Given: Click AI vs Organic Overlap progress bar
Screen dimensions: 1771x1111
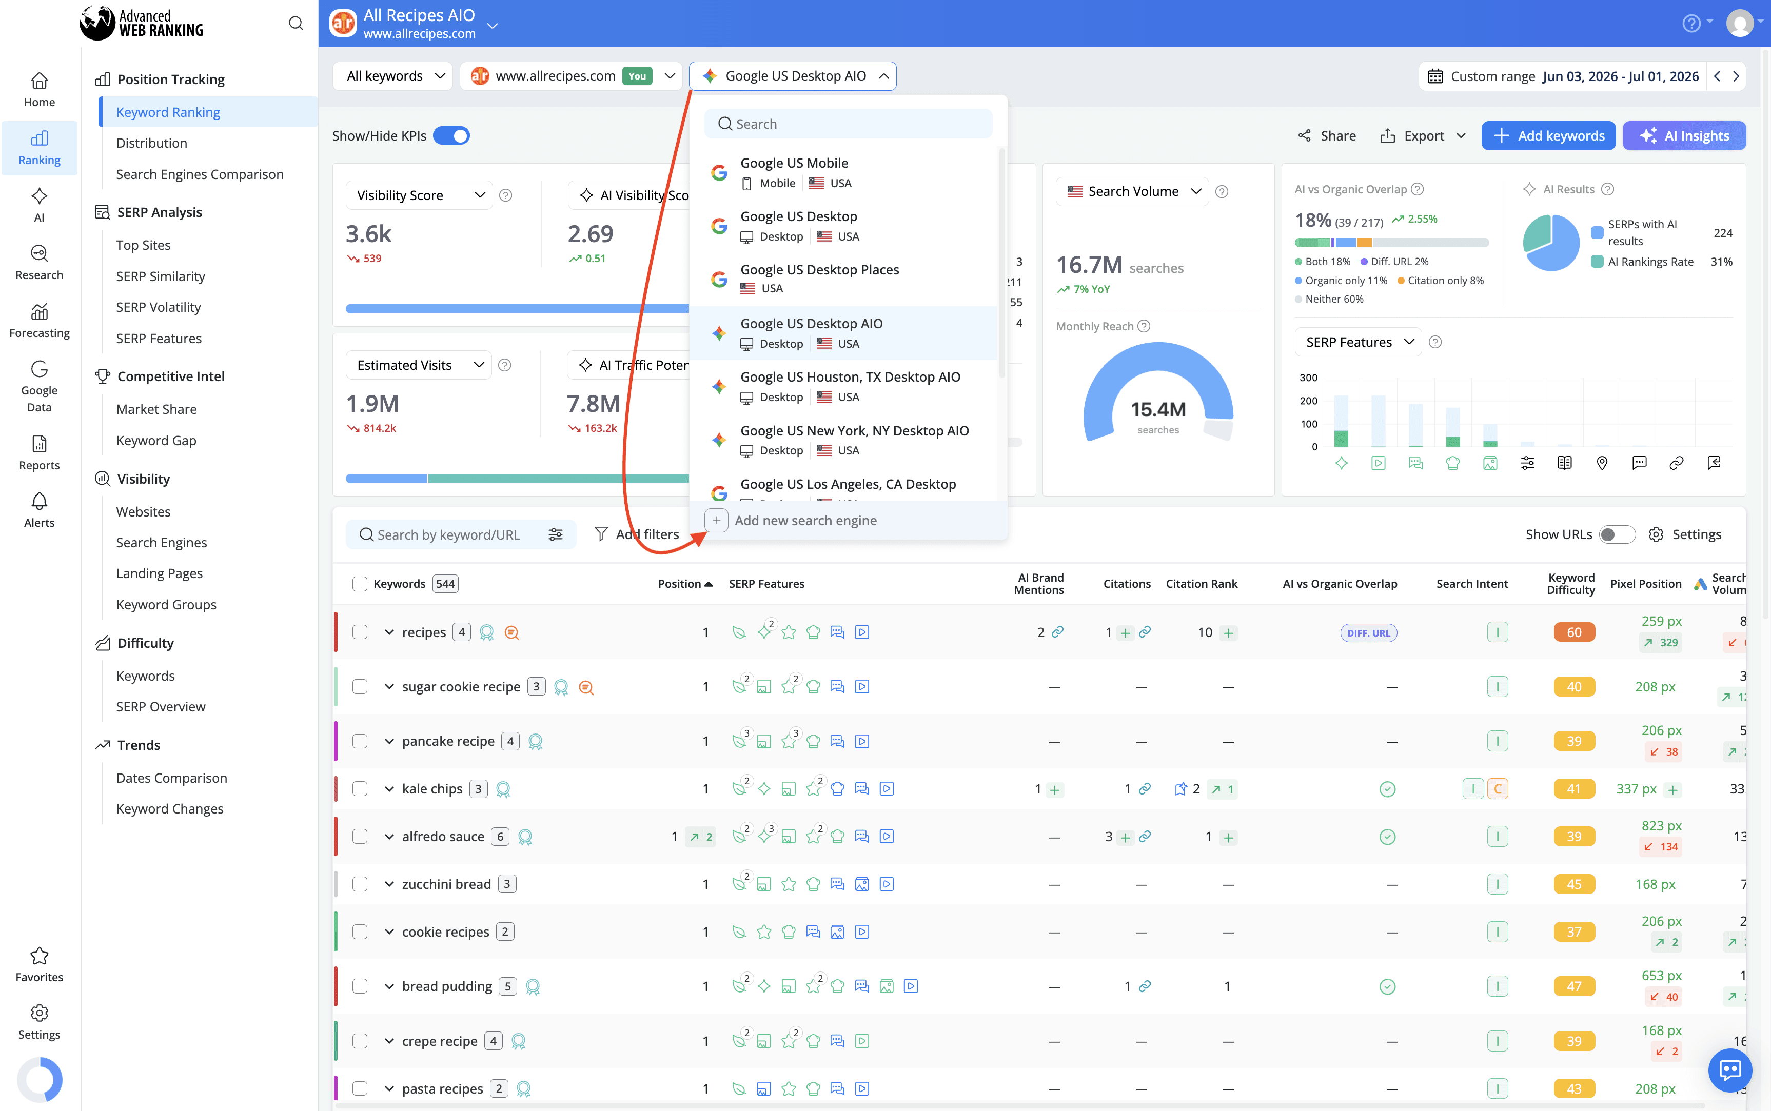Looking at the screenshot, I should [1391, 243].
